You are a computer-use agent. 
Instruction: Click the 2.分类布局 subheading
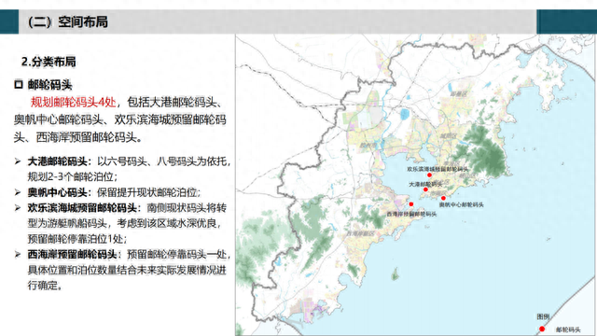[x=49, y=62]
